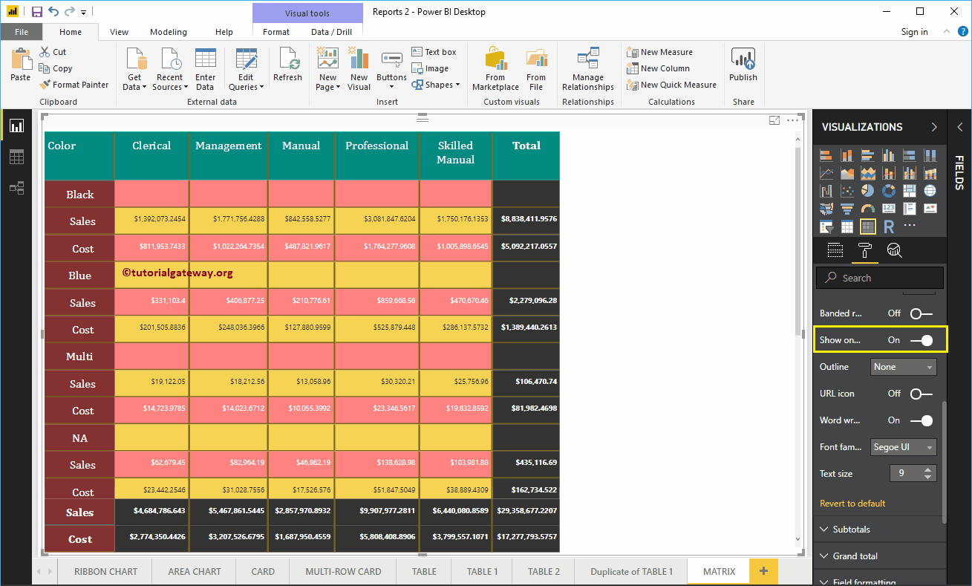Increase Text size using the stepper
Image resolution: width=972 pixels, height=586 pixels.
pyautogui.click(x=928, y=469)
